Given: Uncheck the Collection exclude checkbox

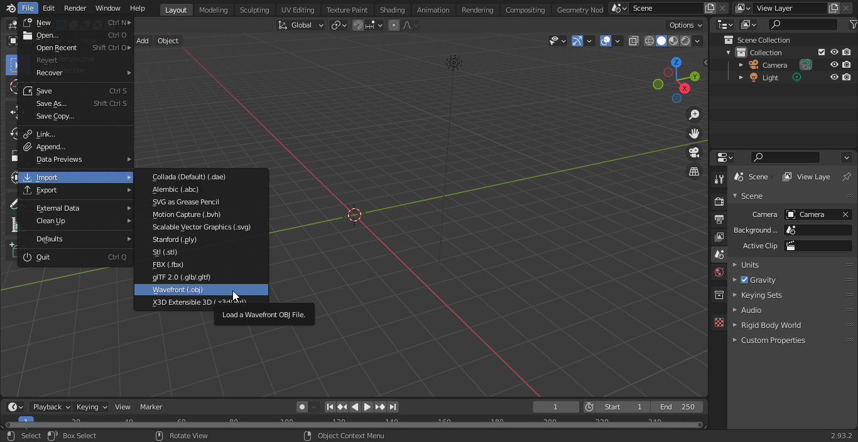Looking at the screenshot, I should 822,53.
